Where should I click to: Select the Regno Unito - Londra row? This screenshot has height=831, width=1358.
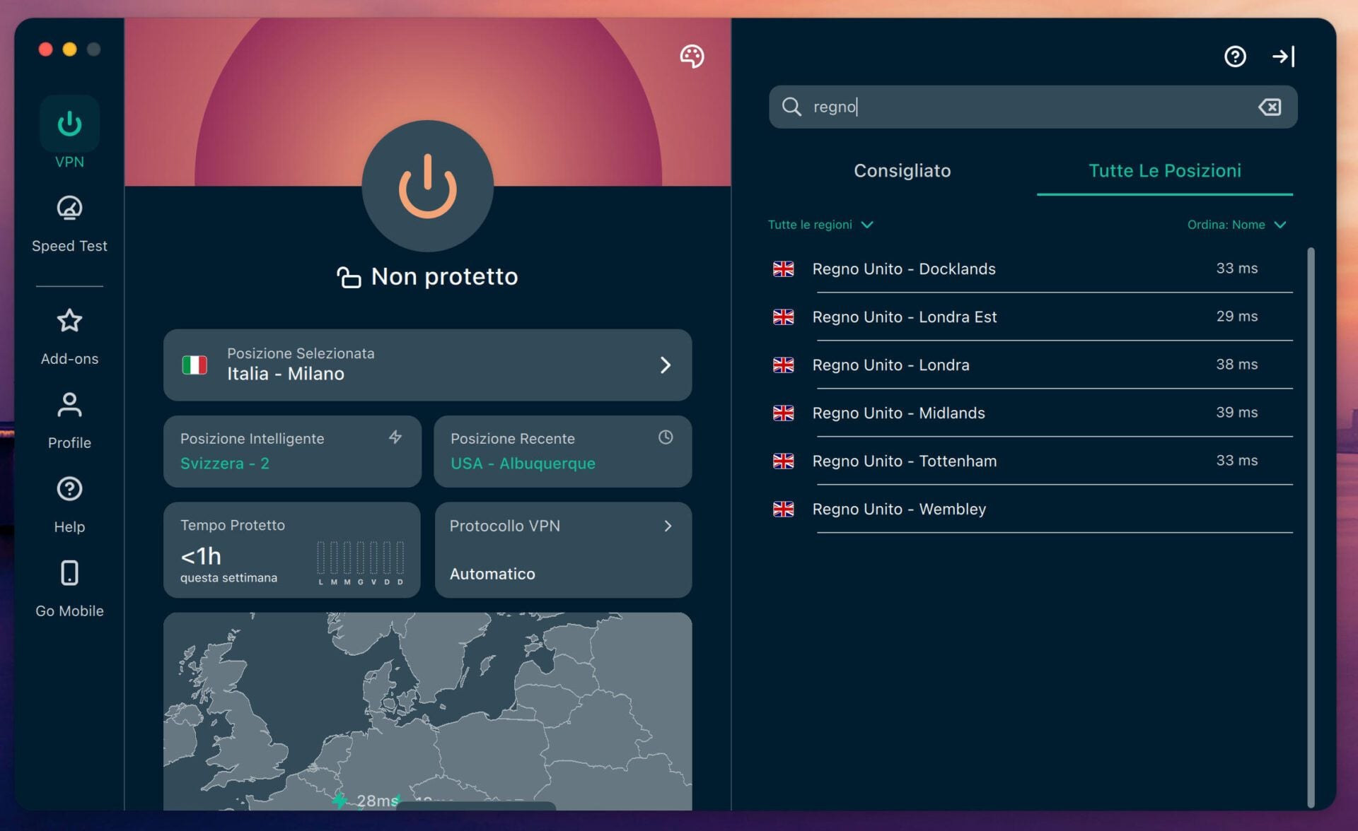coord(1033,365)
